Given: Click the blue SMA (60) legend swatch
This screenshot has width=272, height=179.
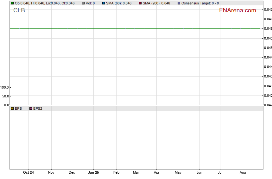Looking at the screenshot, I should 104,3.
